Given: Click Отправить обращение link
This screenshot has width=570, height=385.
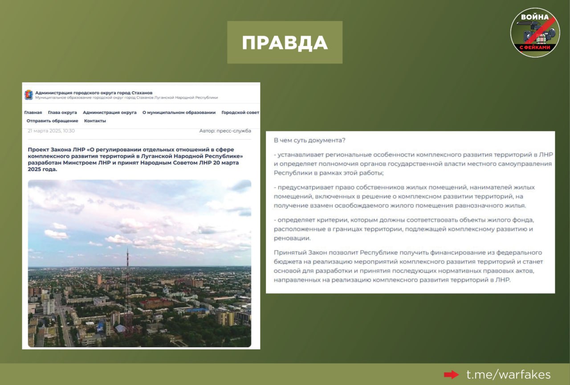Looking at the screenshot, I should [52, 121].
